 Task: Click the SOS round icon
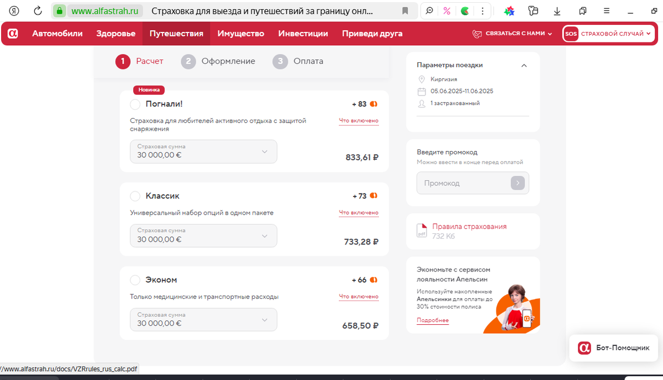(x=571, y=34)
